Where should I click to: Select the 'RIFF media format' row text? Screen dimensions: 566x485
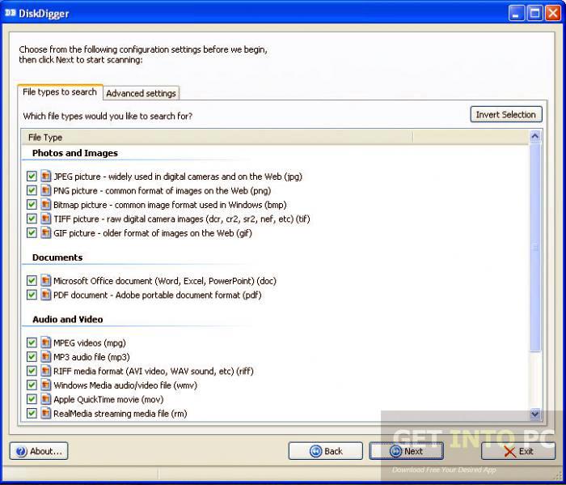coord(154,371)
